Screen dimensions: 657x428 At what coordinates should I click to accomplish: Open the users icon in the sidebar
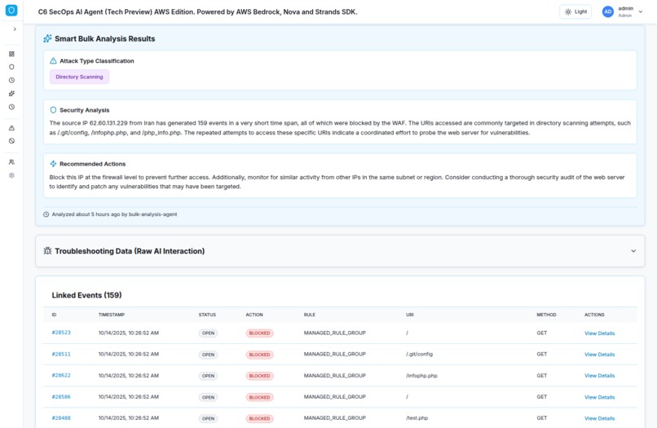tap(11, 161)
